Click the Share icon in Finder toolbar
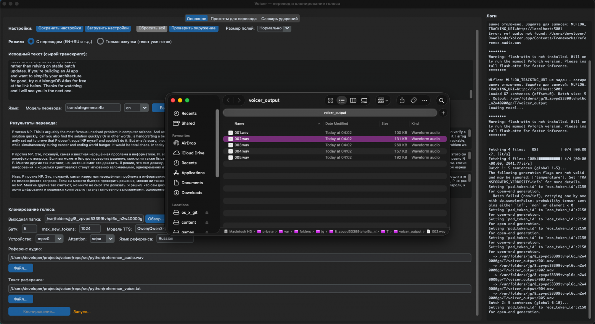This screenshot has height=324, width=595. coord(402,100)
